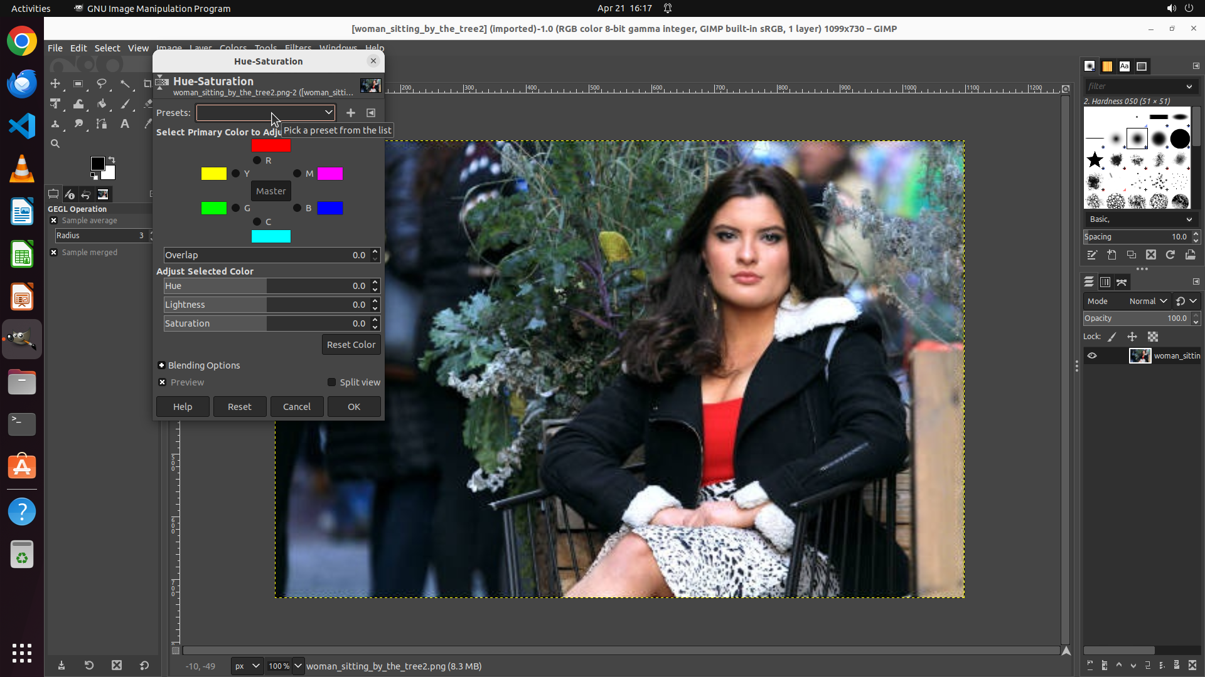
Task: Click the Reset Color button
Action: pos(351,345)
